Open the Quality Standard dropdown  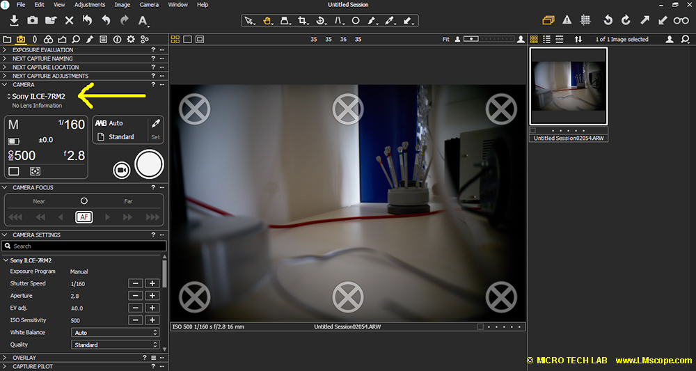(116, 345)
